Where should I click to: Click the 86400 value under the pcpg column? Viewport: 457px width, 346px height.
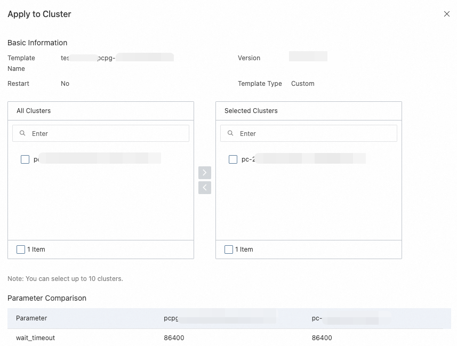174,338
